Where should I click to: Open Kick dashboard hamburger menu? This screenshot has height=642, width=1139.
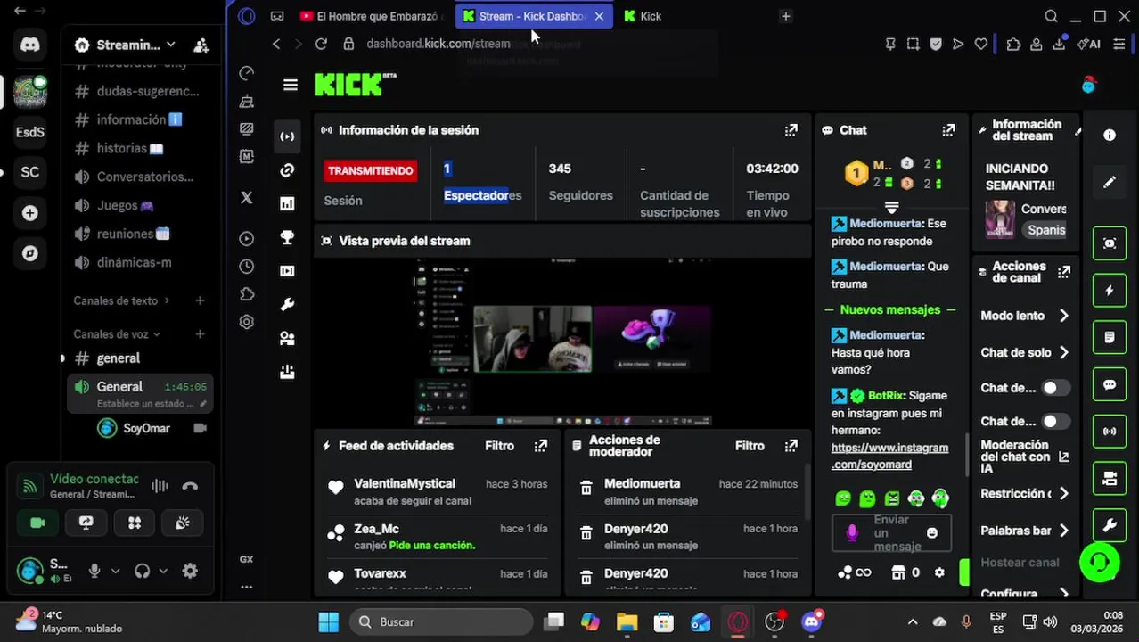pos(290,86)
